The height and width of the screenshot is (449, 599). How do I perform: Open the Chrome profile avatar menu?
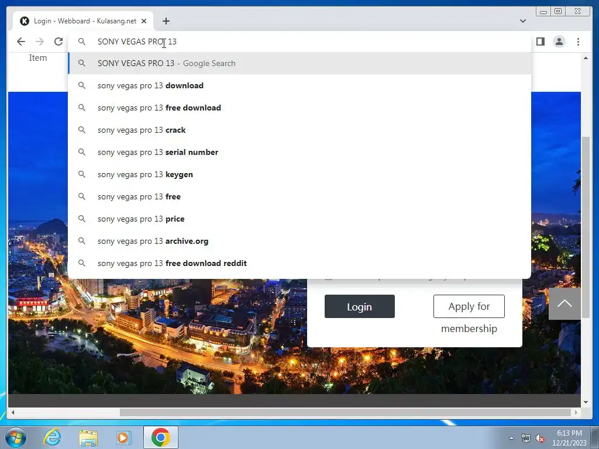pyautogui.click(x=559, y=42)
